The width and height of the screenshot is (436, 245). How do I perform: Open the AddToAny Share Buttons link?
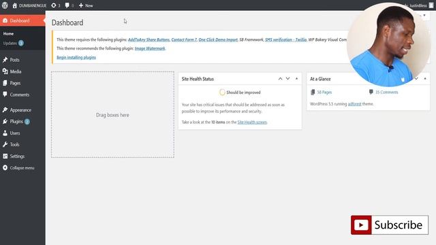pos(149,39)
